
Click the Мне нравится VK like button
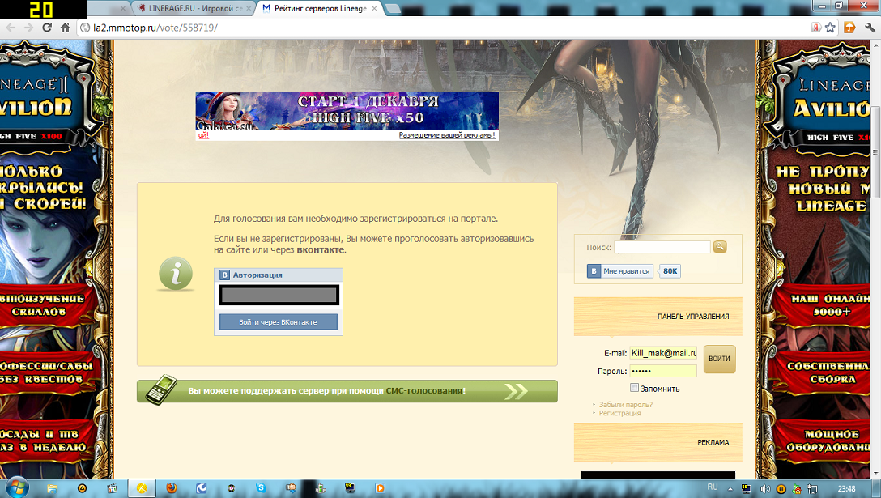620,271
